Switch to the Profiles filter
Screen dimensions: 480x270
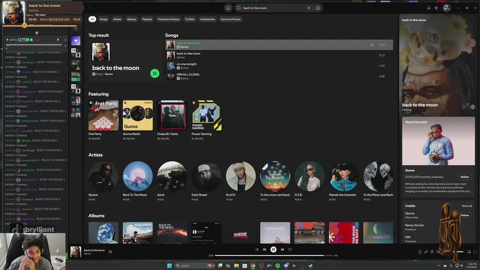pos(190,19)
